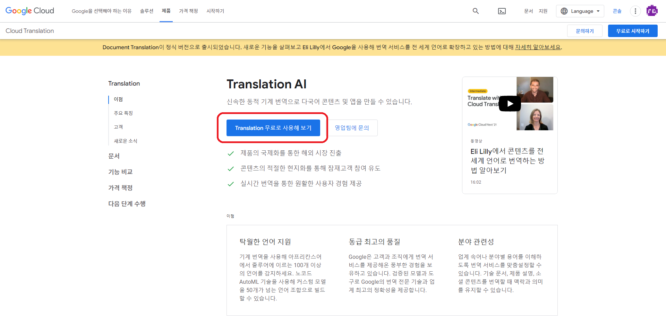666x325 pixels.
Task: Click your profile avatar
Action: pos(652,10)
